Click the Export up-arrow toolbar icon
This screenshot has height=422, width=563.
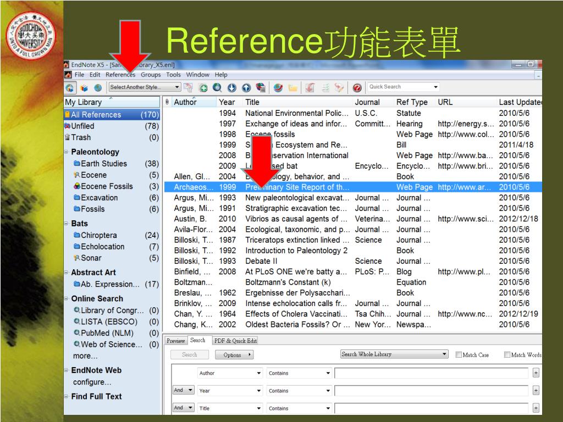(x=246, y=87)
